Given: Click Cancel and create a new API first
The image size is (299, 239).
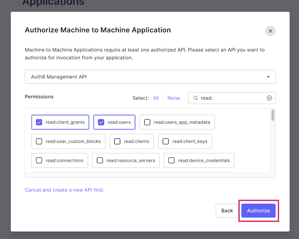Looking at the screenshot, I should (64, 190).
